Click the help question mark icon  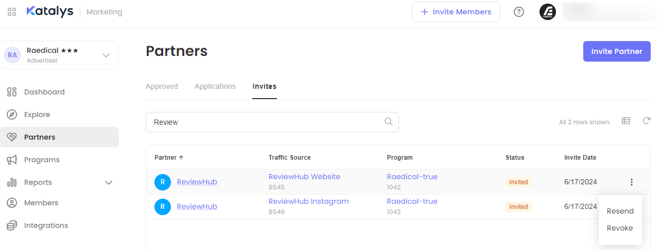[x=519, y=12]
